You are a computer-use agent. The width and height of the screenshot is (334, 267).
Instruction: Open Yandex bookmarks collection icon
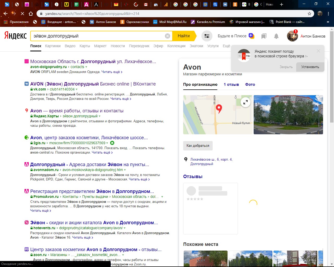(x=264, y=36)
